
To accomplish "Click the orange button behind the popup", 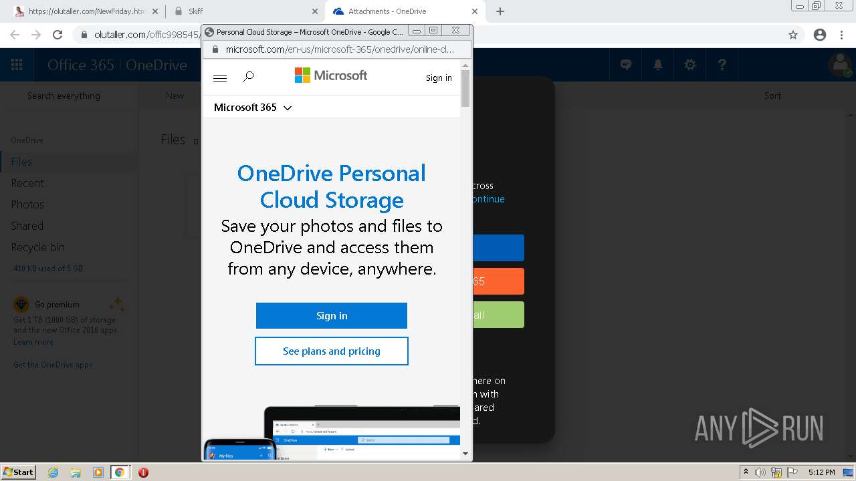I will click(x=498, y=281).
